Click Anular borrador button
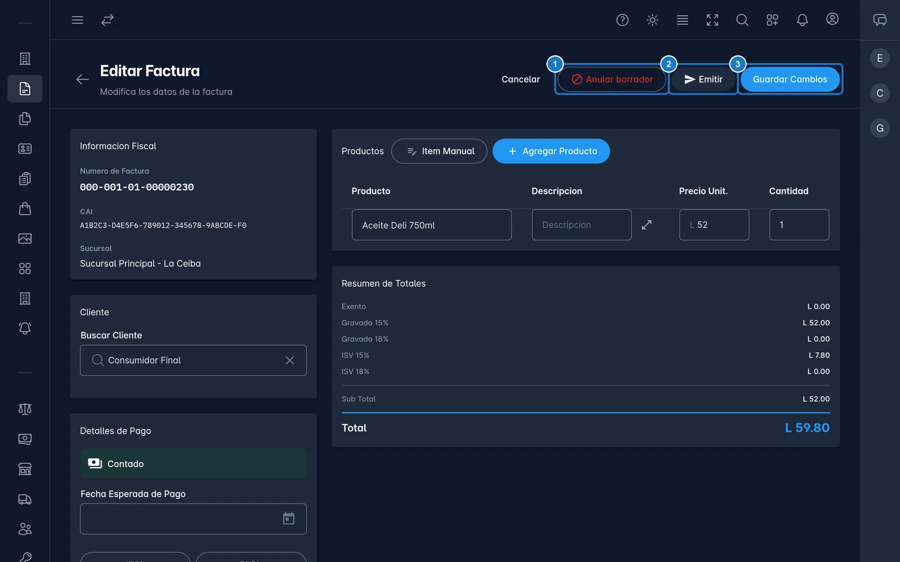 [x=611, y=79]
